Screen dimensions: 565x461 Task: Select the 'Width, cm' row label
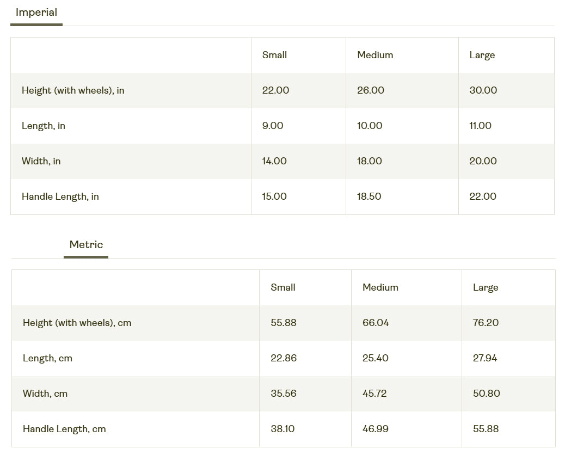tap(45, 394)
